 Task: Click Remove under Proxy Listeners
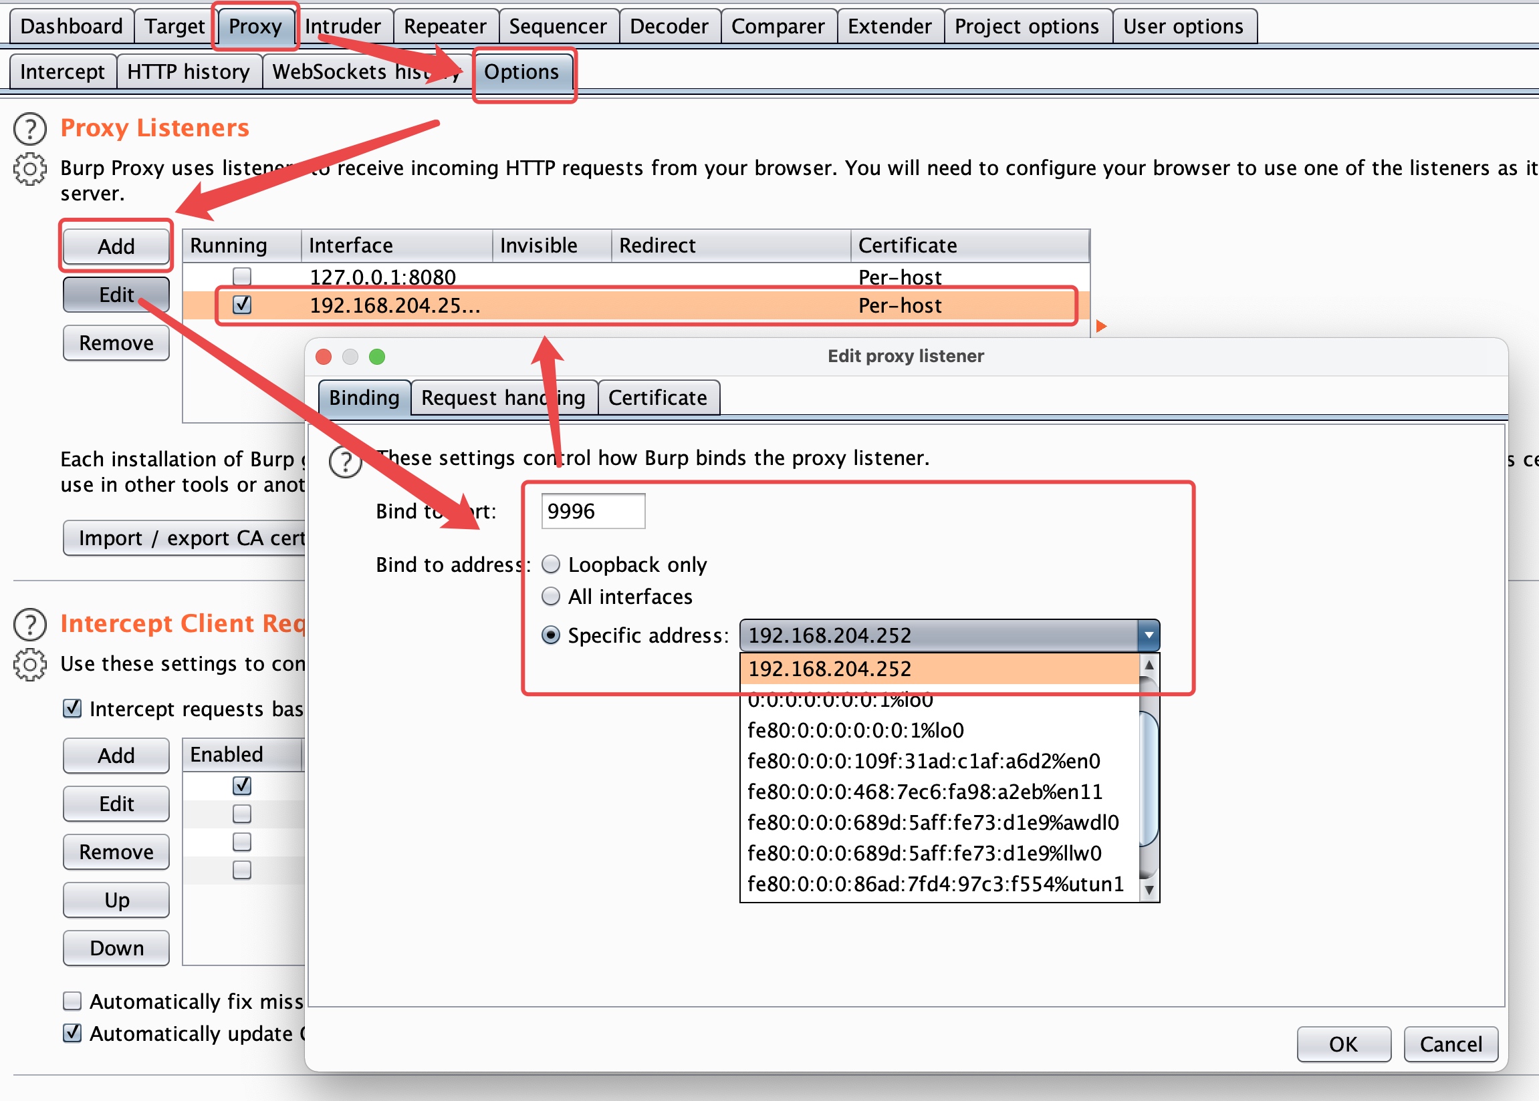coord(116,343)
